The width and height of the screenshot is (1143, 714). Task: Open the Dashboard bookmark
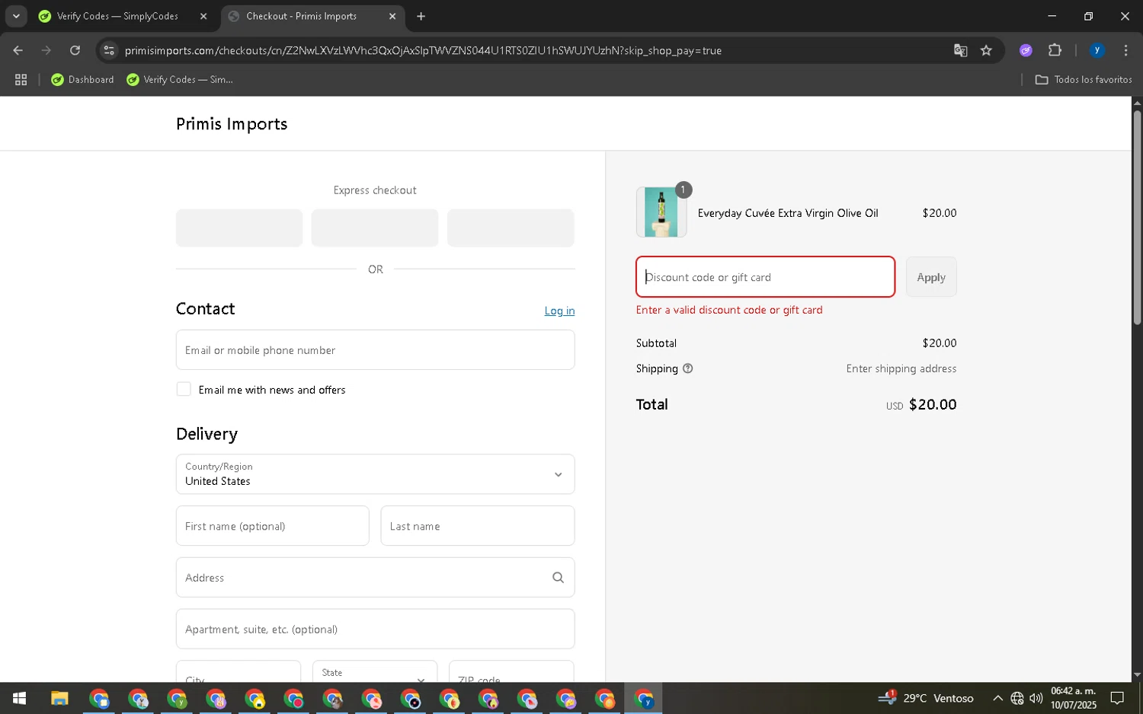point(82,79)
